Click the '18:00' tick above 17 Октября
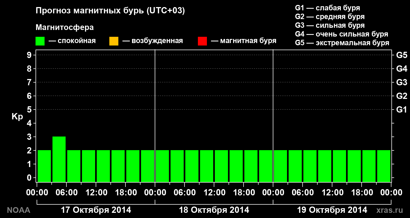The width and height of the screenshot is (410, 218). (x=125, y=193)
